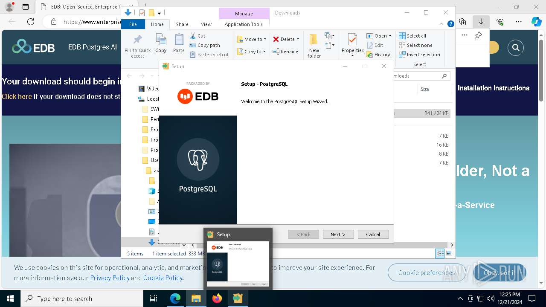
Task: Select the Manage contextual tab
Action: (x=244, y=14)
